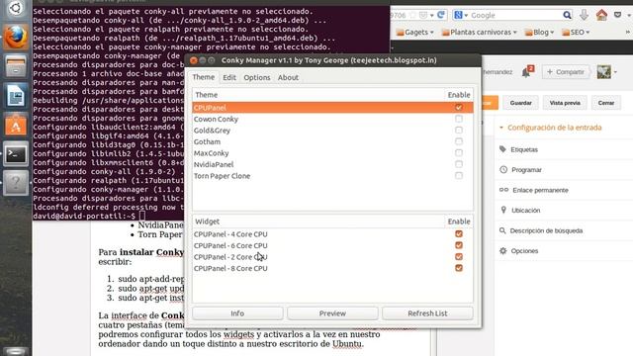Switch to the Terminal launcher icon
633x356 pixels.
[16, 154]
